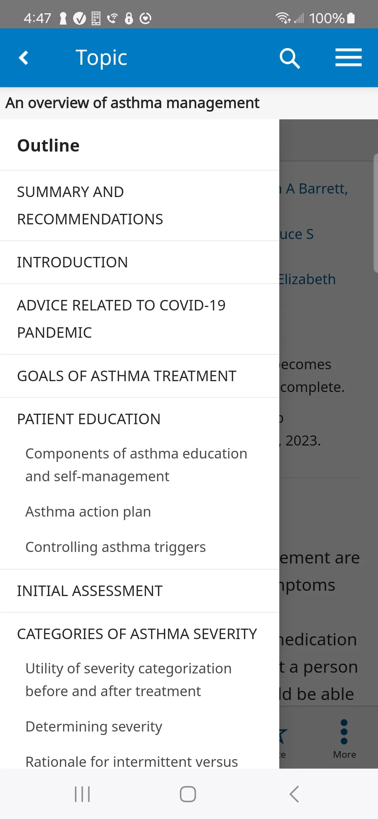Open Controlling asthma triggers subsection

(115, 547)
